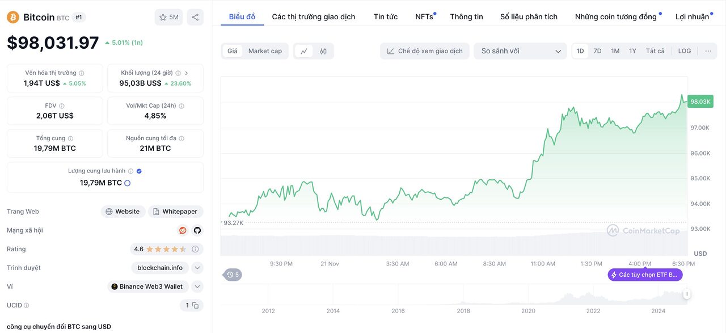The width and height of the screenshot is (726, 333).
Task: Click Chế độ xem giao dịch button
Action: coord(425,51)
